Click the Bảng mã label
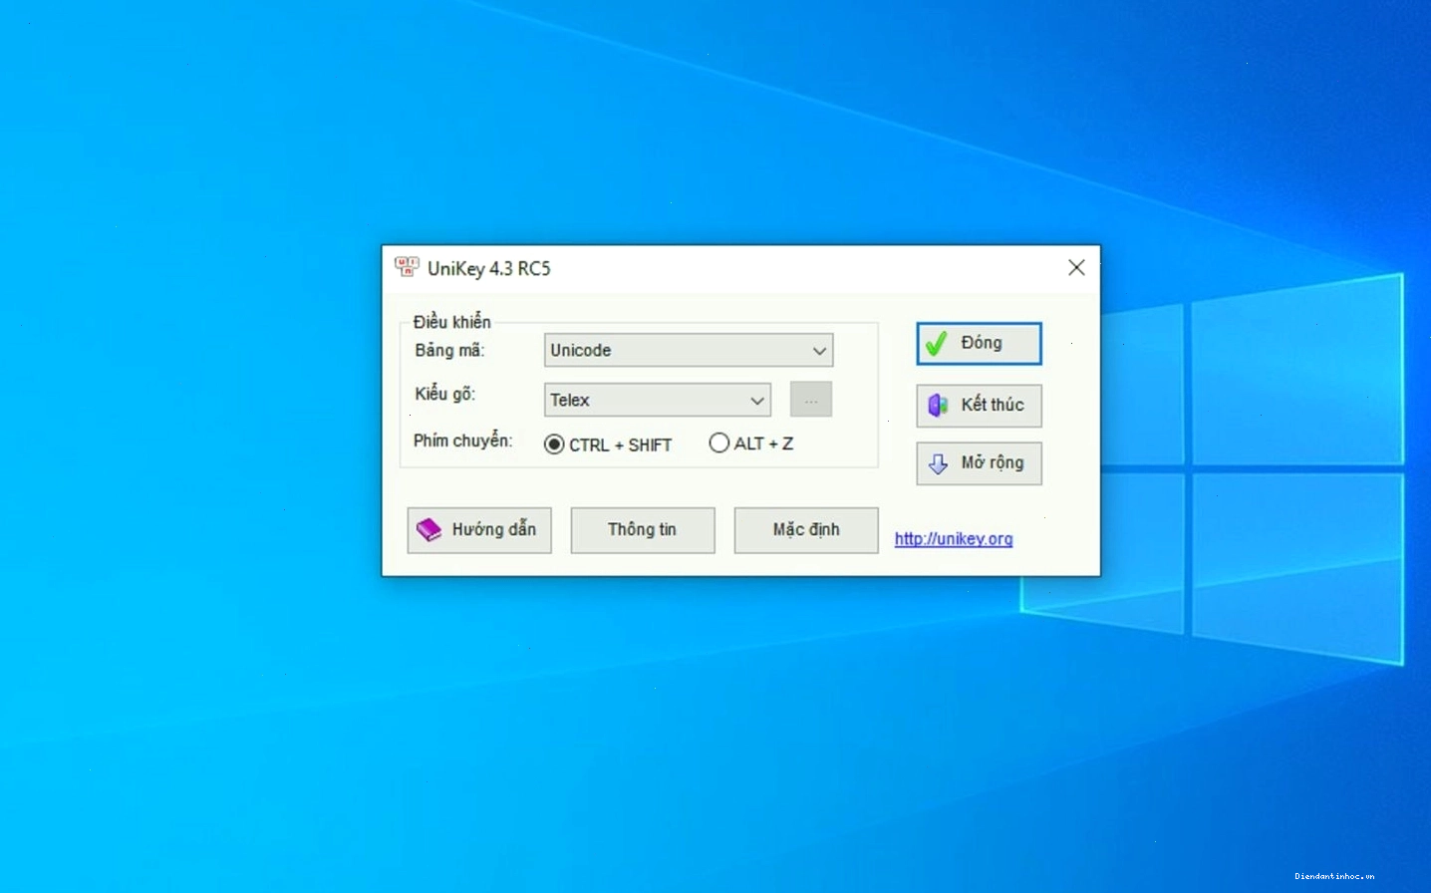1431x893 pixels. pyautogui.click(x=449, y=350)
